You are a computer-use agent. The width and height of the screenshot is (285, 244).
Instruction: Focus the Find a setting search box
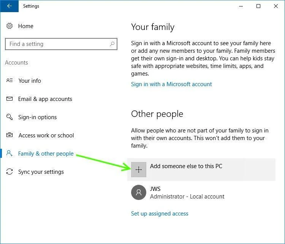pyautogui.click(x=61, y=44)
